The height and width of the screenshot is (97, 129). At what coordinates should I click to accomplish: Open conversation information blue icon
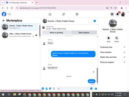coord(95,21)
